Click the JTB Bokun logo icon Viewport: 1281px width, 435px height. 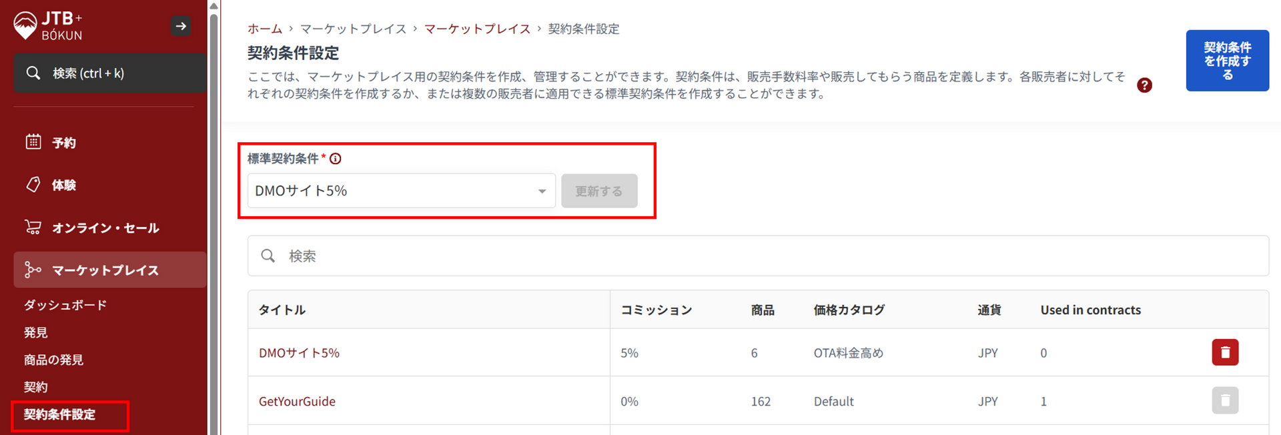pyautogui.click(x=25, y=25)
